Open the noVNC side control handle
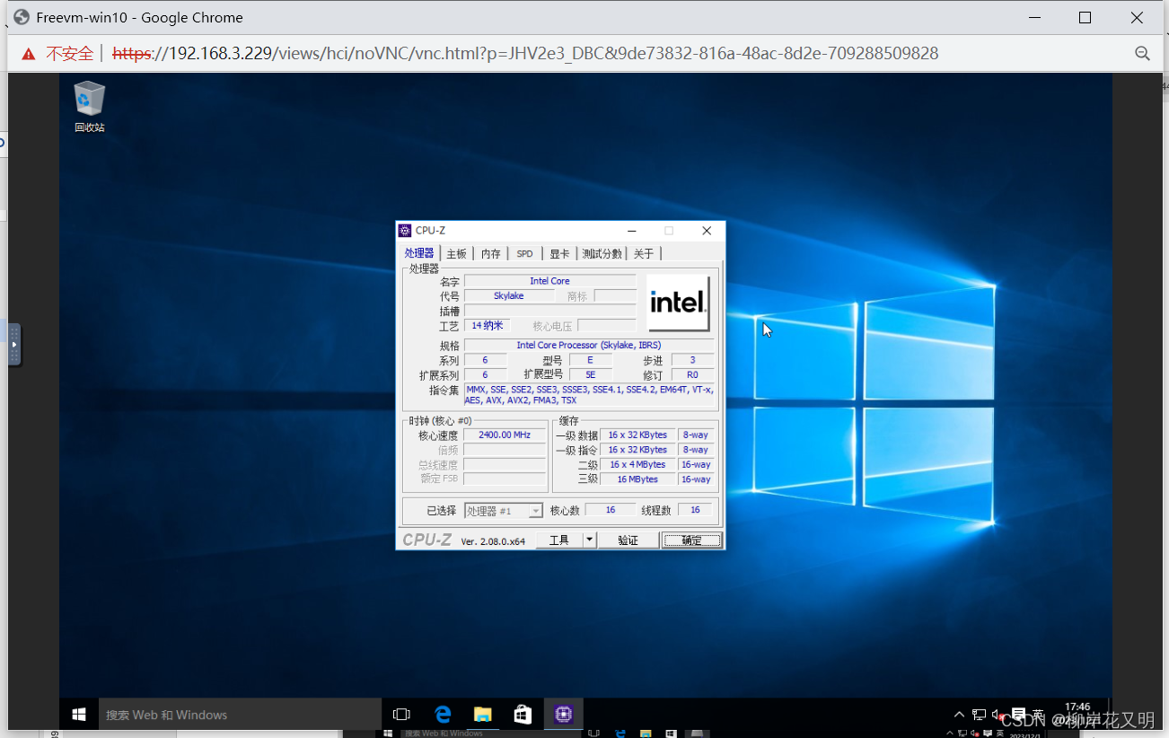Image resolution: width=1169 pixels, height=738 pixels. click(13, 345)
